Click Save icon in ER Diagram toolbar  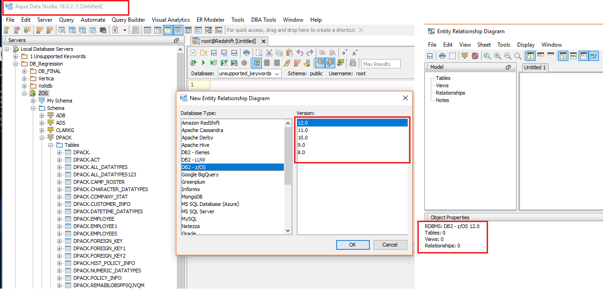tap(430, 56)
